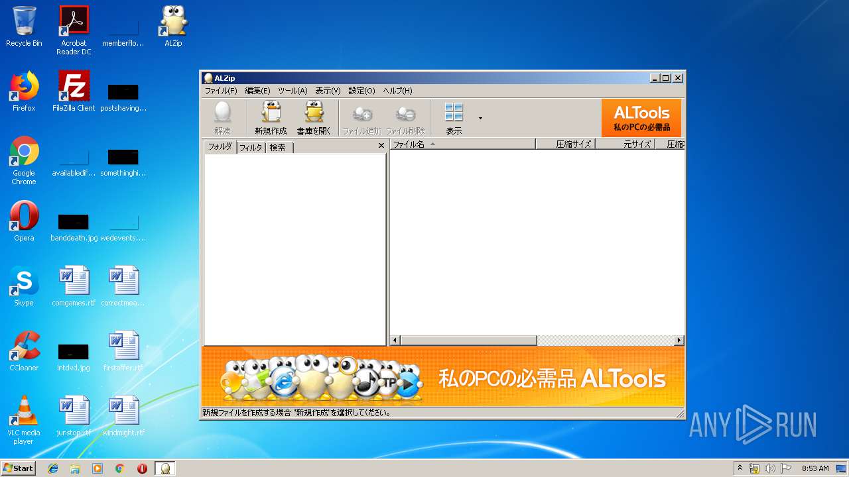Open the 表示(V) menu
The height and width of the screenshot is (477, 849).
tap(328, 91)
